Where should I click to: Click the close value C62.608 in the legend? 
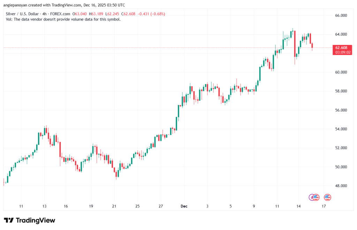[128, 14]
